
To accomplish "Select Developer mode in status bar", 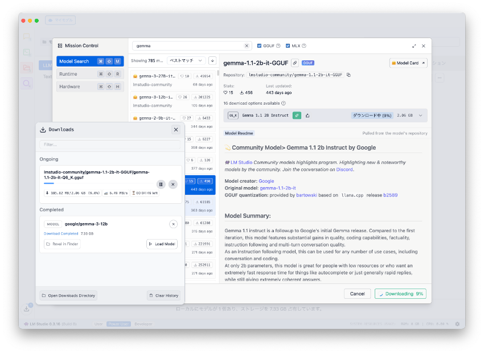I will pos(143,324).
